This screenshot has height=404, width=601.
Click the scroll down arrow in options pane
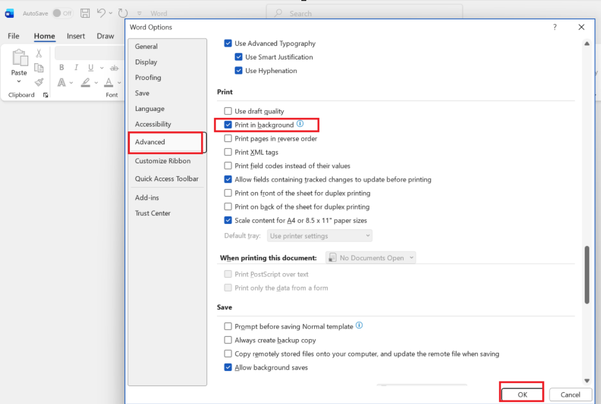587,381
